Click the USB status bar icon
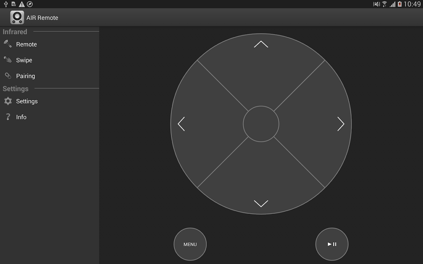This screenshot has width=423, height=264. (6, 4)
